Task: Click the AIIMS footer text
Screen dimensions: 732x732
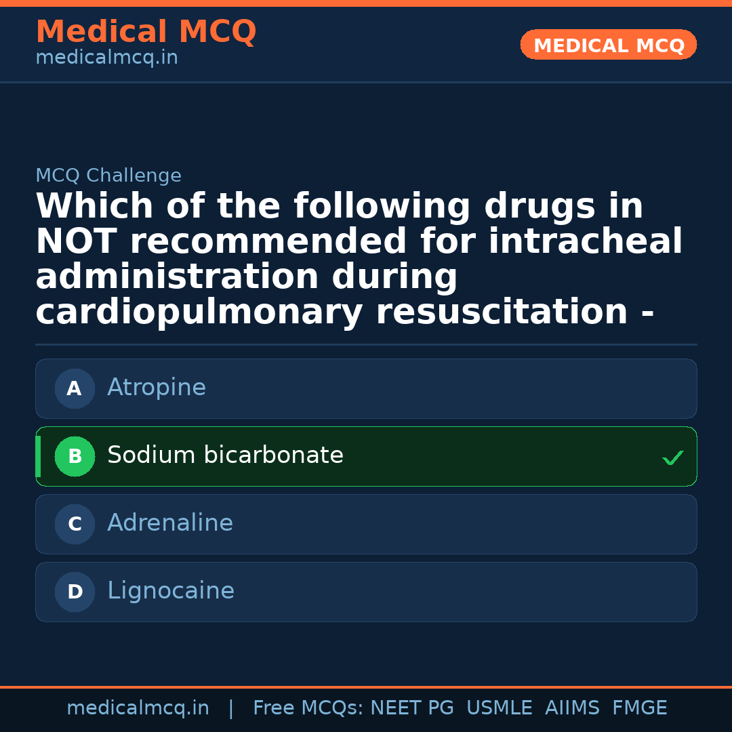Action: pos(572,708)
